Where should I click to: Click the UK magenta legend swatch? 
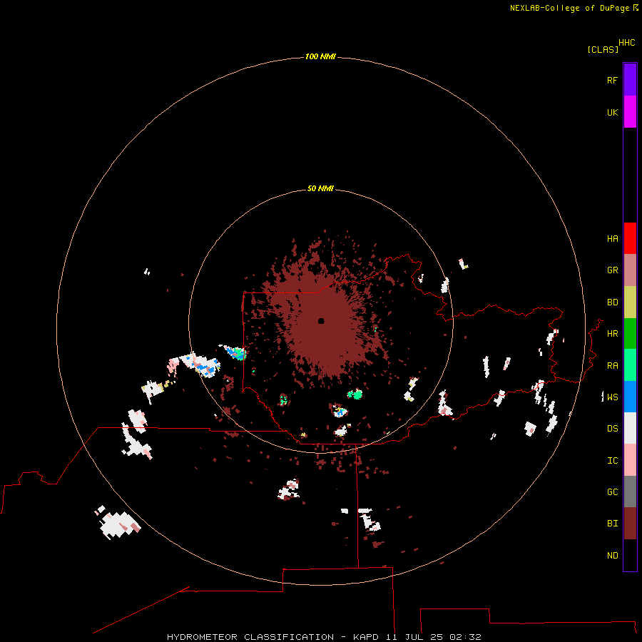coord(630,112)
